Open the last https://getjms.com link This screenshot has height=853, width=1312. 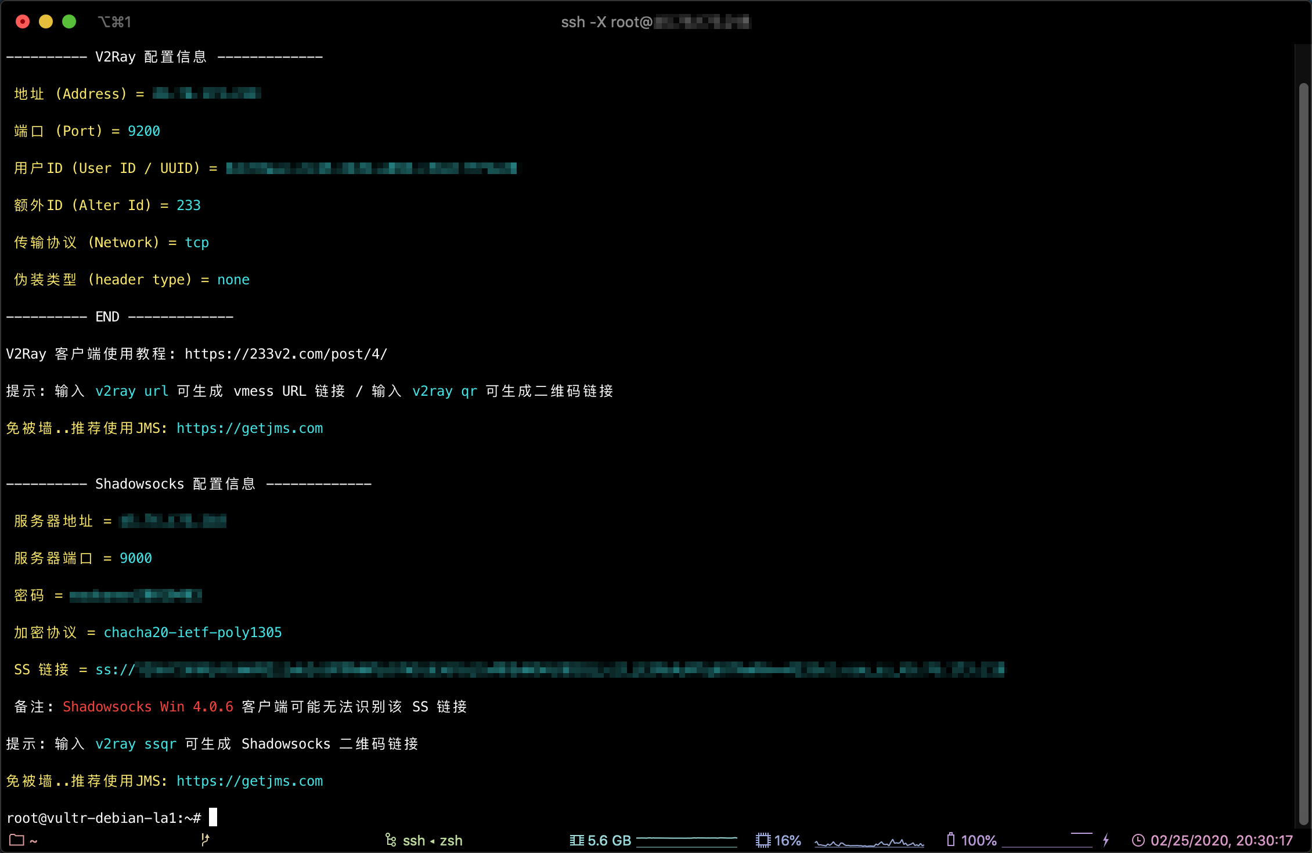tap(250, 781)
